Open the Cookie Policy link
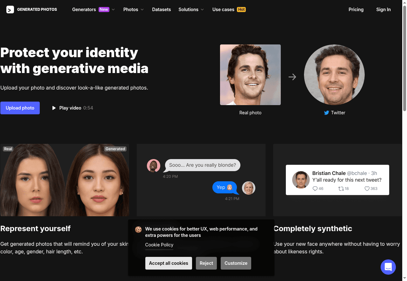The height and width of the screenshot is (281, 407). (159, 245)
